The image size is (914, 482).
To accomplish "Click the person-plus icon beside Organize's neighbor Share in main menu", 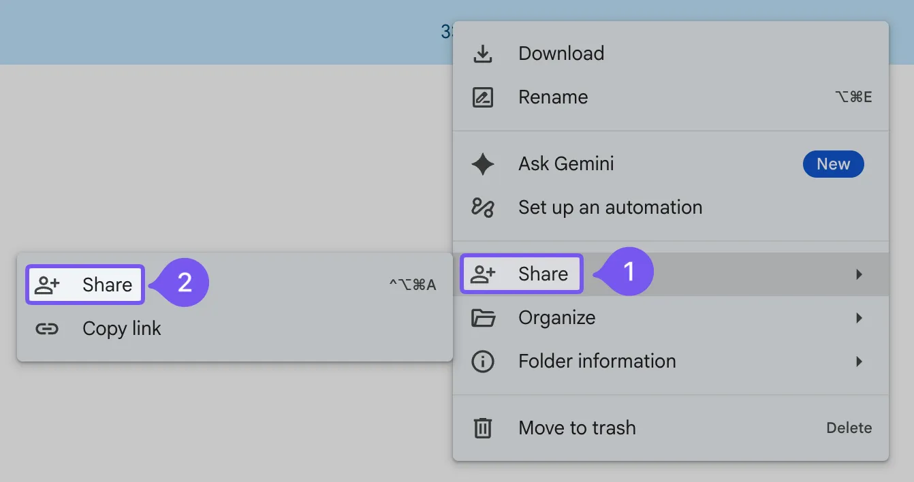I will click(483, 274).
